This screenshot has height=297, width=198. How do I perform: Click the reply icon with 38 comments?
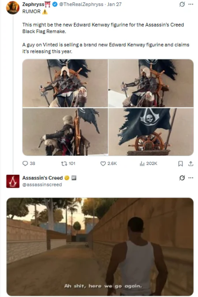25,164
